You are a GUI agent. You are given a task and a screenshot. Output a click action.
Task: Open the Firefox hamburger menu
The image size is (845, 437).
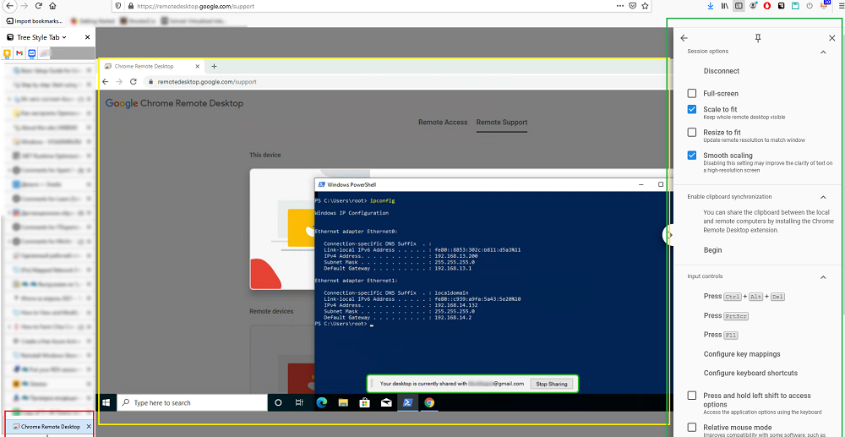pos(840,6)
